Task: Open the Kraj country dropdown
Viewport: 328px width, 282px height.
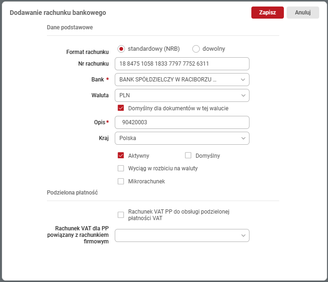Action: 182,138
